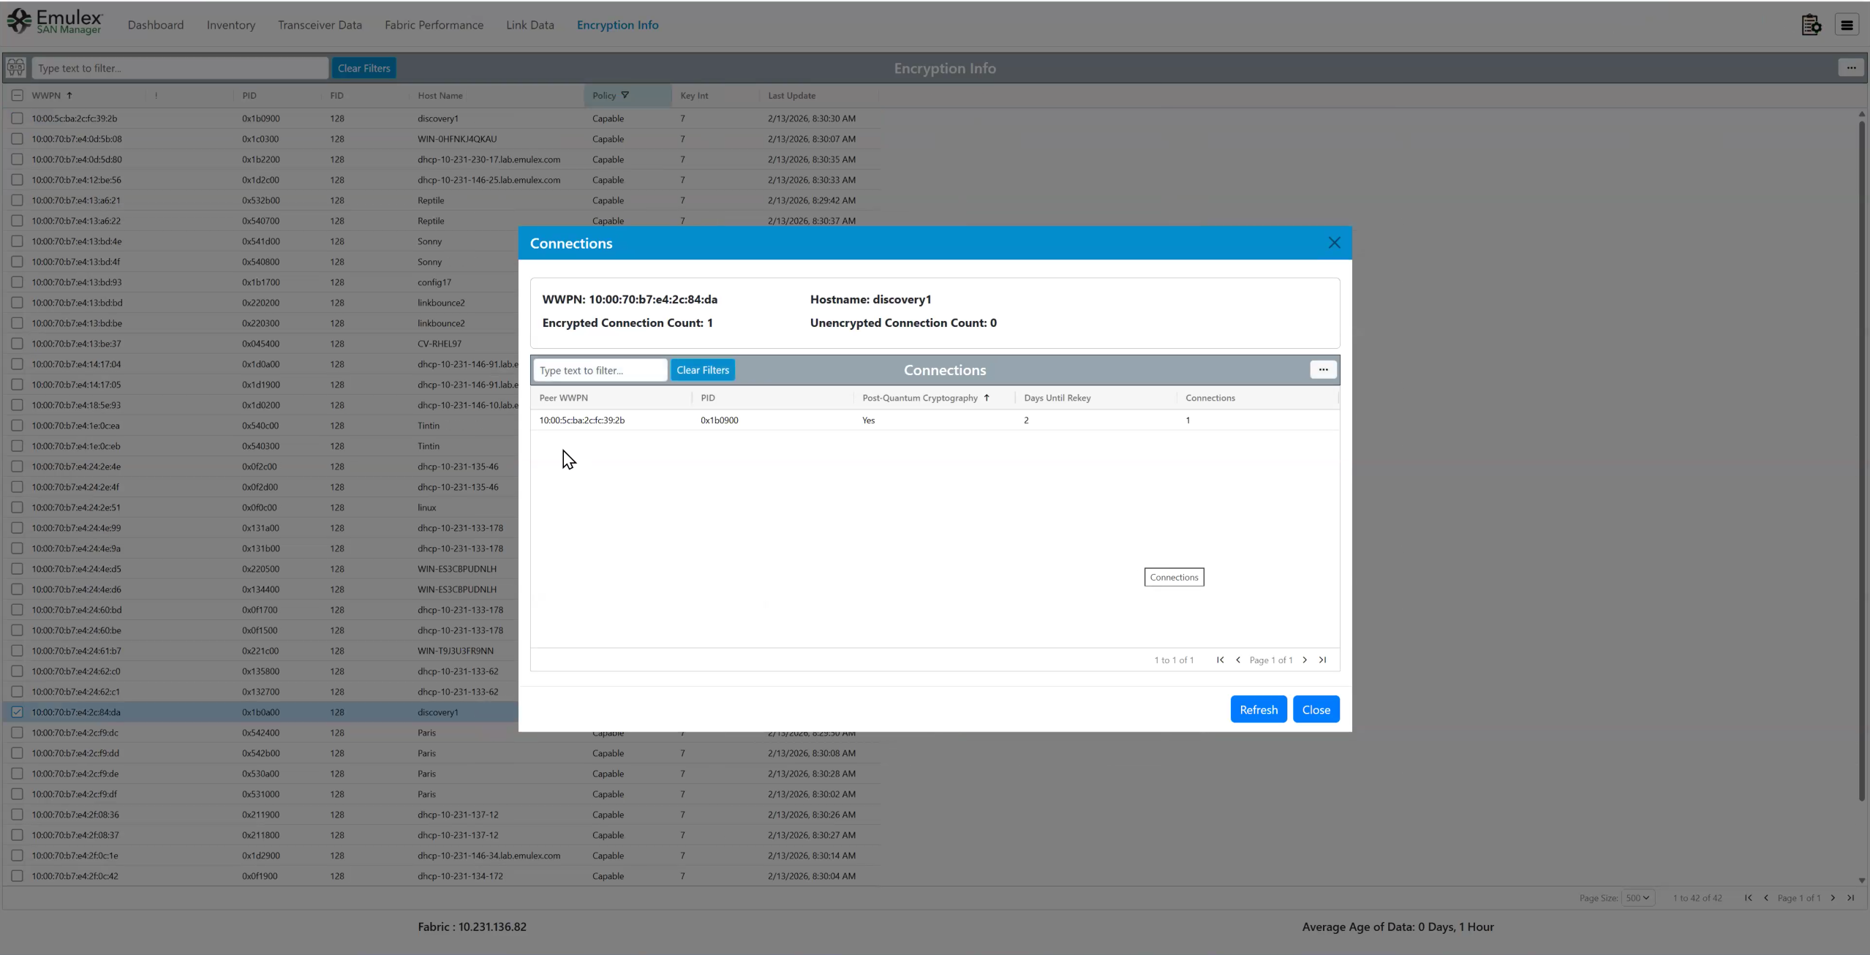Go to the first page in the Connections table
1870x955 pixels.
(x=1220, y=660)
